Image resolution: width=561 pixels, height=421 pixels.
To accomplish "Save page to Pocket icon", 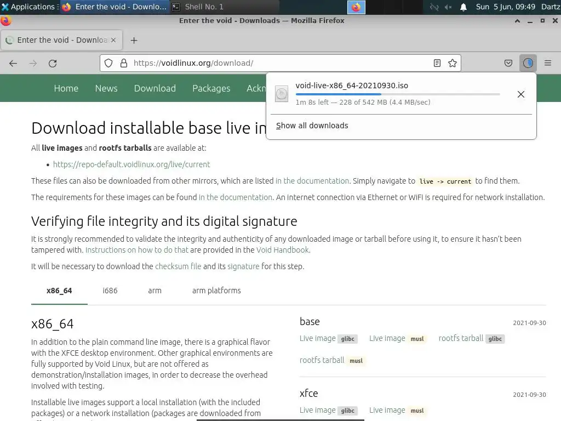I will (508, 64).
